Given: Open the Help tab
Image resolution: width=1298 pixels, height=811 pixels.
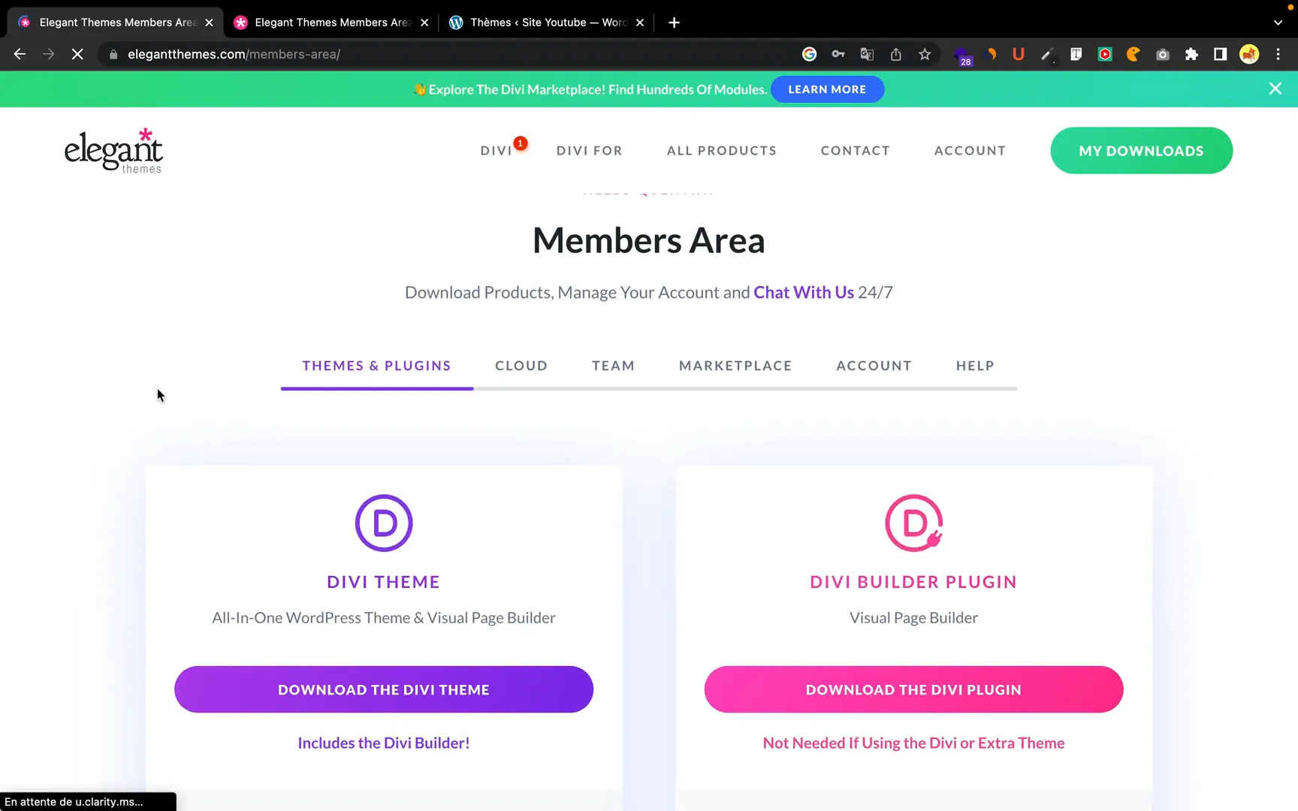Looking at the screenshot, I should coord(975,366).
